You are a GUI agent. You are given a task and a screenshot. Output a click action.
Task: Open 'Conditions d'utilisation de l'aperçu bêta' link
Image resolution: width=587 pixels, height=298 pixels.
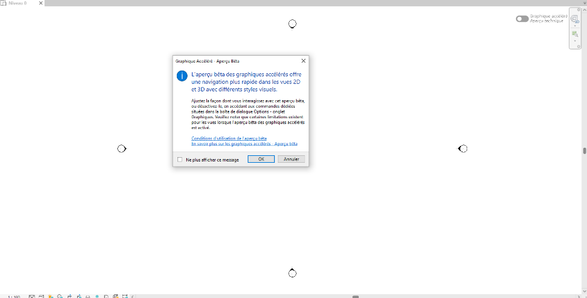click(x=229, y=138)
